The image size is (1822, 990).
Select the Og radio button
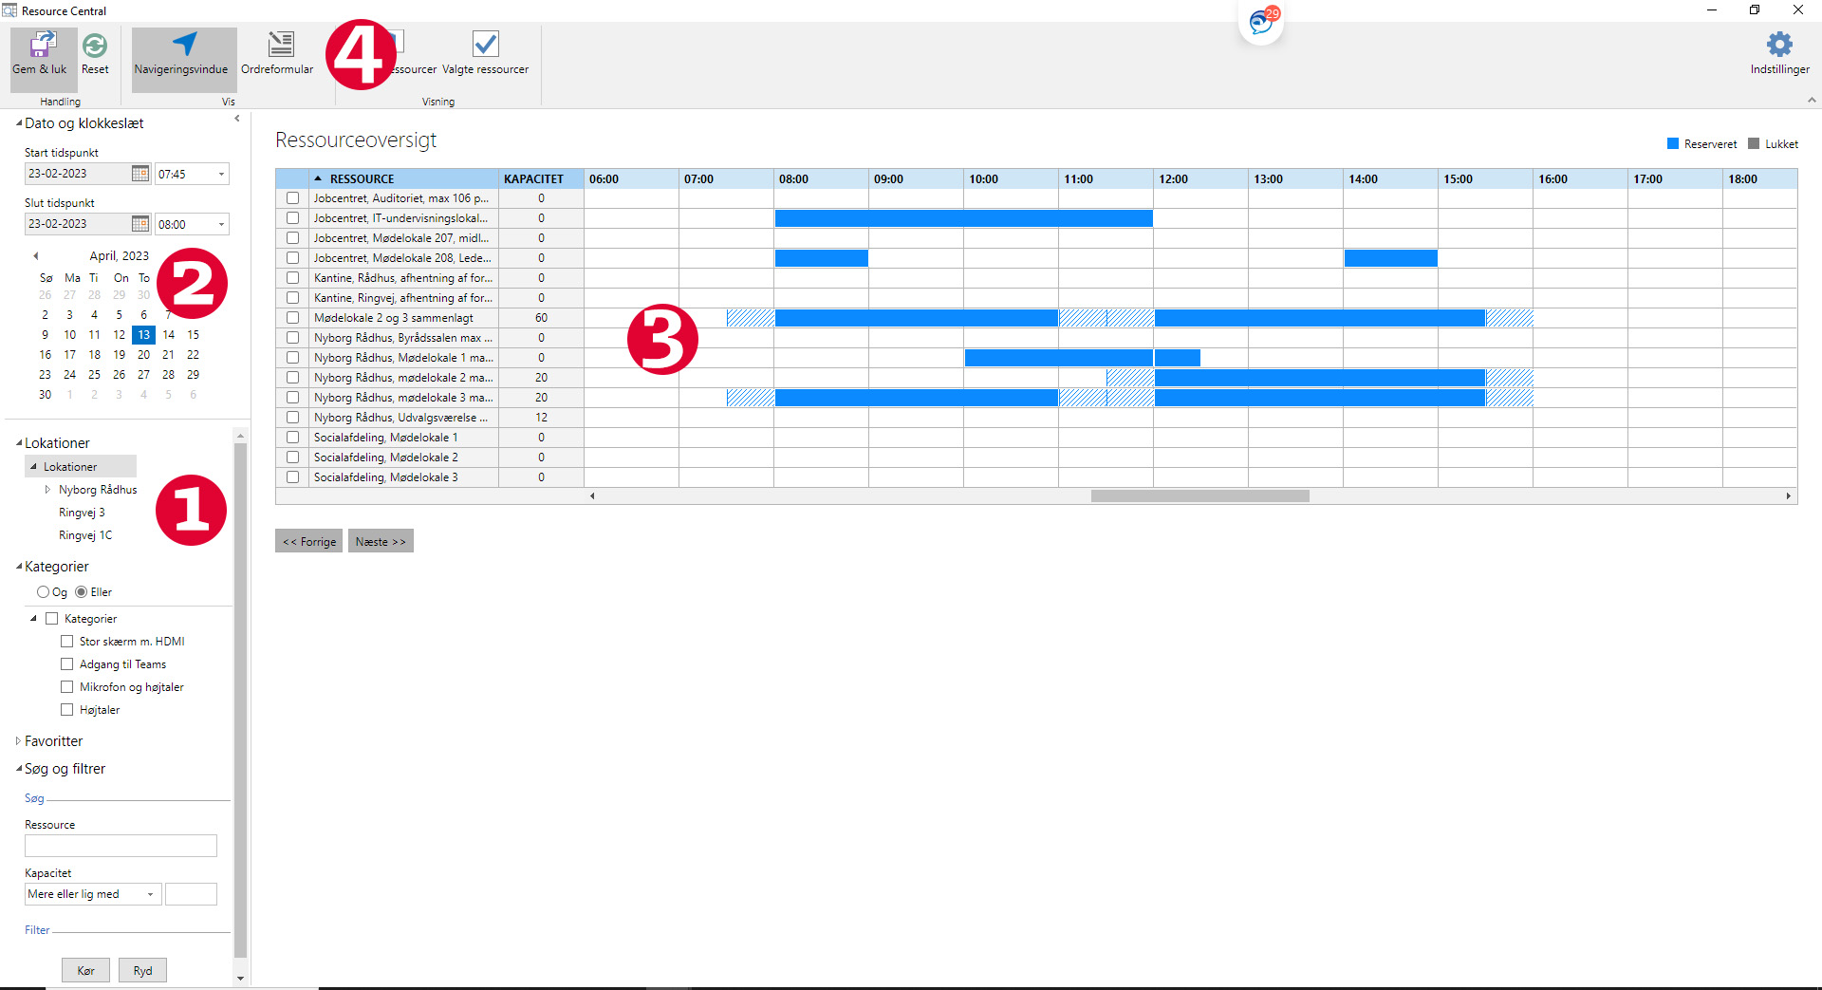pos(43,592)
